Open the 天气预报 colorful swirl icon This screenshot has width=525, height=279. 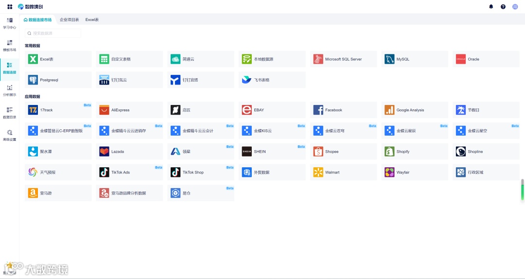point(33,172)
